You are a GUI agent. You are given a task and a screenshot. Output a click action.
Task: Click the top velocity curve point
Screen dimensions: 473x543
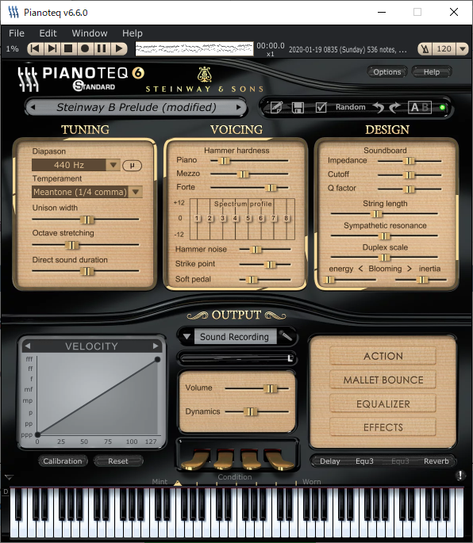(x=157, y=359)
